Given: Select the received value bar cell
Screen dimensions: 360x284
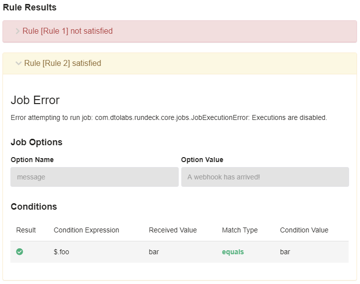Looking at the screenshot, I should coord(154,252).
